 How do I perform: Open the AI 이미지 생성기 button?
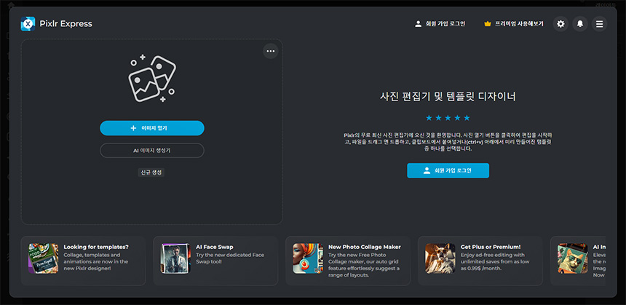pos(152,151)
